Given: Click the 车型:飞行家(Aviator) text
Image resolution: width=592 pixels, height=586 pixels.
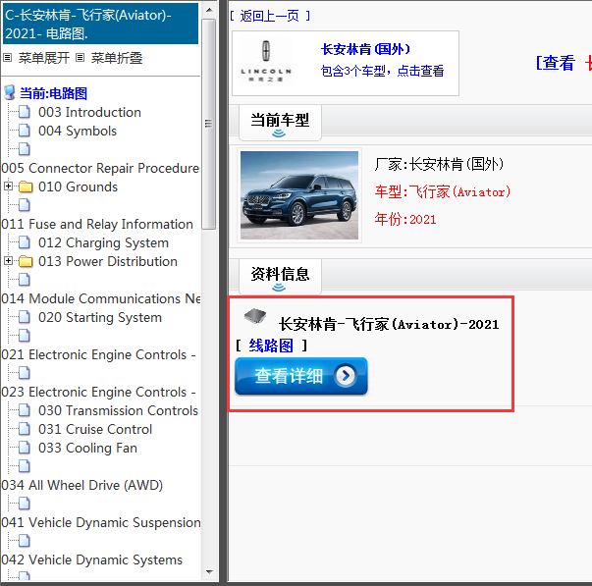Looking at the screenshot, I should coord(443,192).
